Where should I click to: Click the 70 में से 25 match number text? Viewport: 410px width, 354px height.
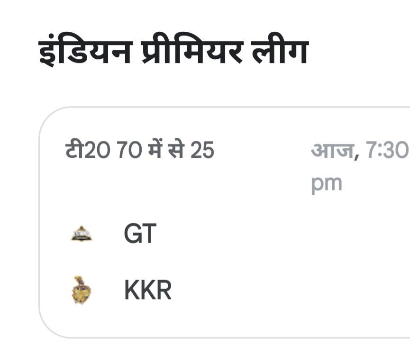click(x=165, y=150)
